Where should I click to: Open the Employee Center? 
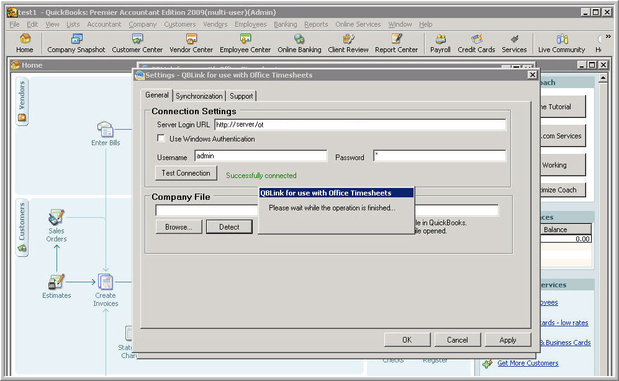pyautogui.click(x=245, y=43)
